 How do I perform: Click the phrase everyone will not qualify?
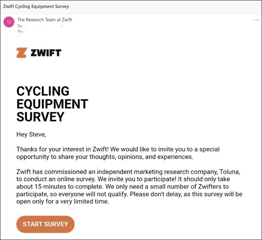pos(93,194)
